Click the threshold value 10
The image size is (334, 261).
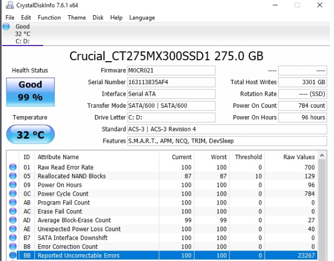coord(258,176)
